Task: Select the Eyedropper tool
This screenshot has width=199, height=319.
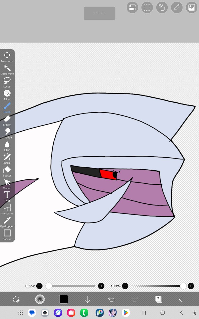Action: point(7,222)
